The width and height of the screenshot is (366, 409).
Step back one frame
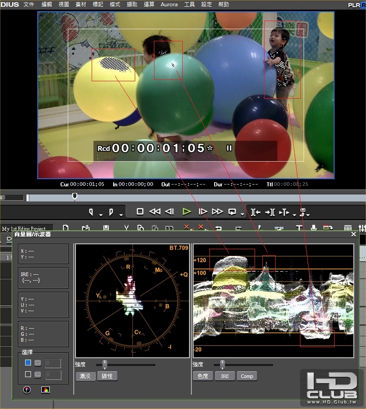coord(170,211)
